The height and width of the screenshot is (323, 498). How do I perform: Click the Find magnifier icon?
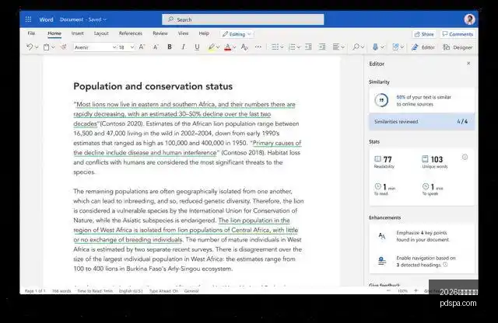point(356,47)
